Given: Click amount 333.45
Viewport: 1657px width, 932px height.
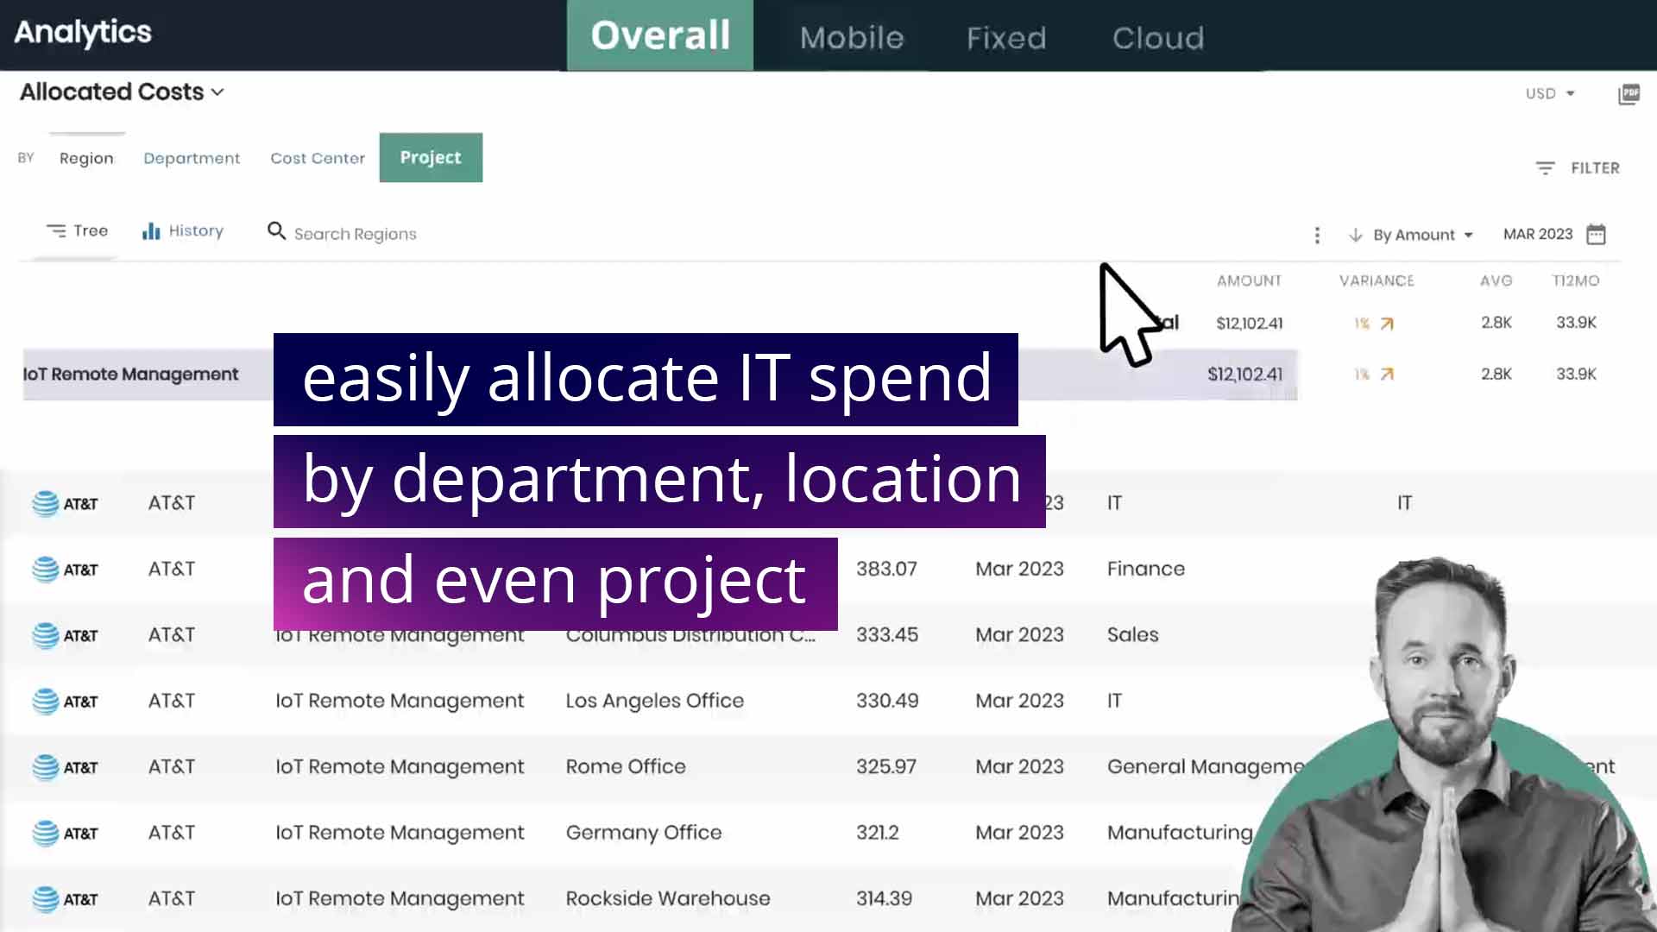Looking at the screenshot, I should (x=886, y=634).
